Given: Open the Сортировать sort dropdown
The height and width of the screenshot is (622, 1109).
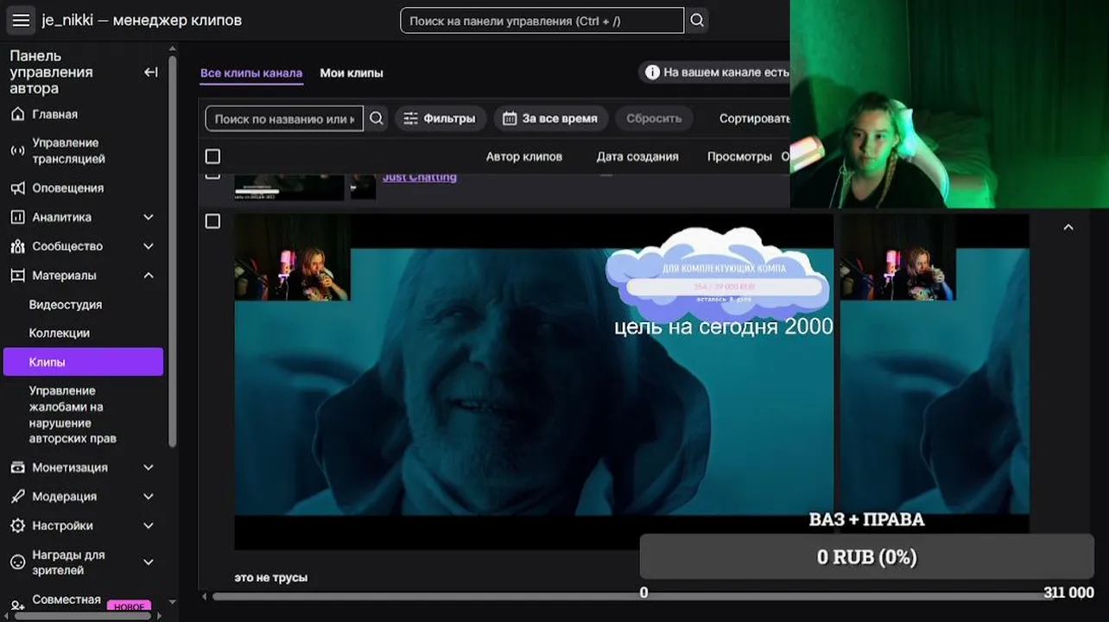Looking at the screenshot, I should pos(754,118).
